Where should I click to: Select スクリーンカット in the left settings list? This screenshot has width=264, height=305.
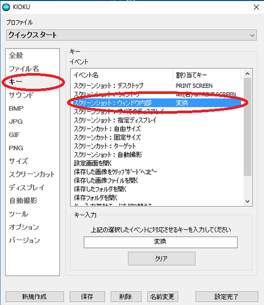(32, 174)
